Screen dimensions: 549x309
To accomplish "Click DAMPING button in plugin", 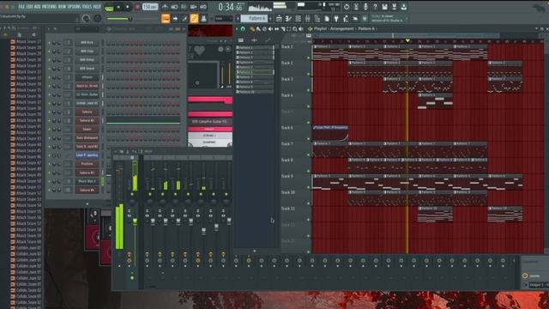I will point(209,142).
